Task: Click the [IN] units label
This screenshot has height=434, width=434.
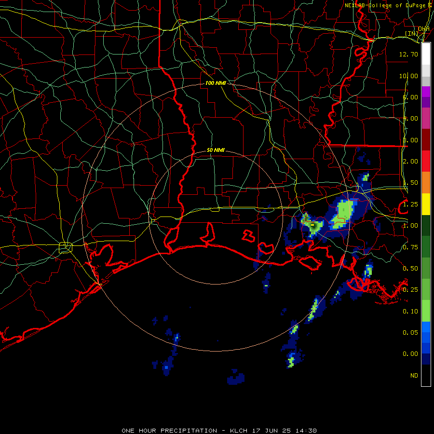Action: click(x=412, y=33)
